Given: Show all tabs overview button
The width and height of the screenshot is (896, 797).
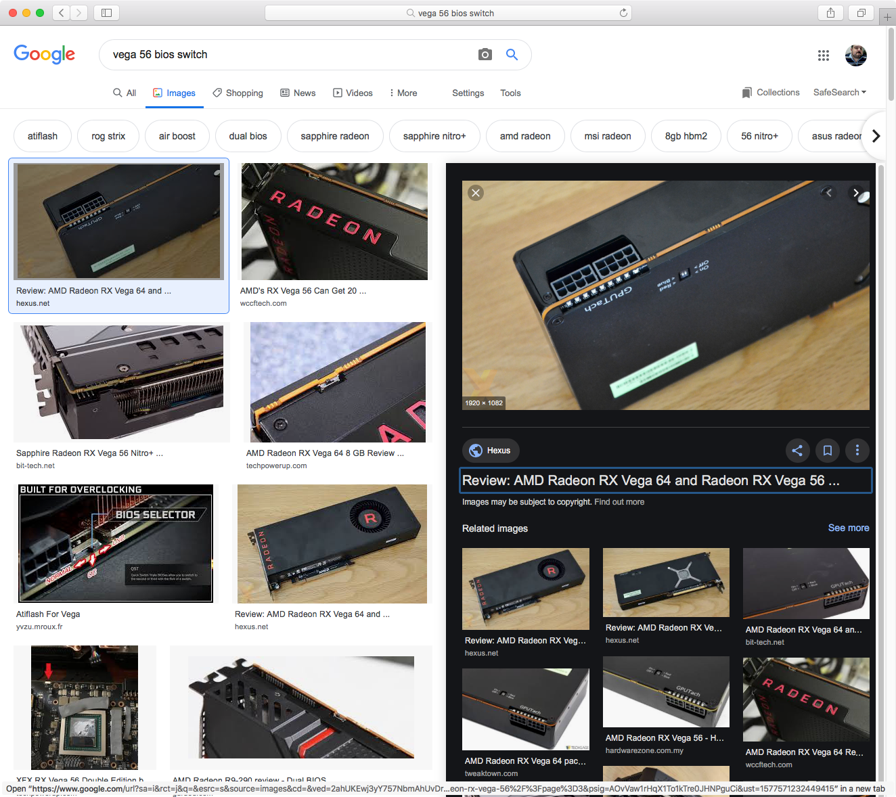Looking at the screenshot, I should pyautogui.click(x=861, y=13).
